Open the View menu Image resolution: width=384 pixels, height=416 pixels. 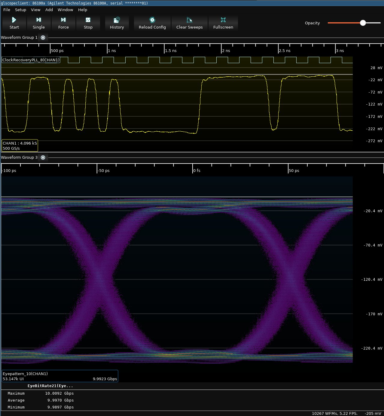click(35, 10)
